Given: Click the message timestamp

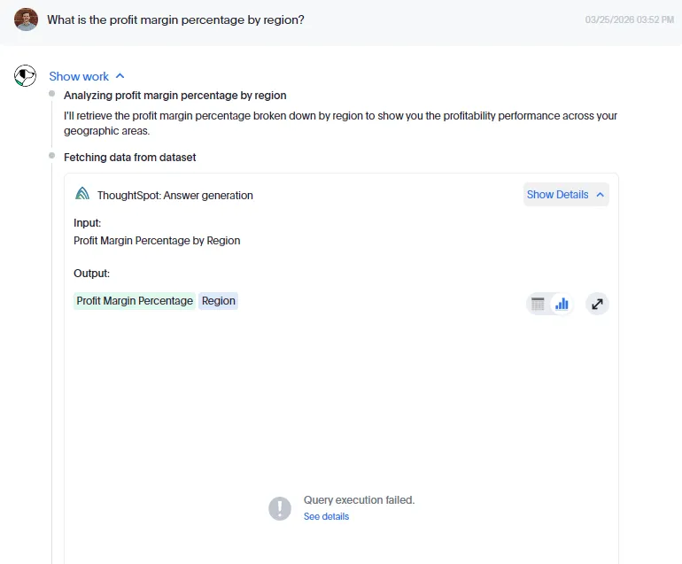Looking at the screenshot, I should [630, 19].
